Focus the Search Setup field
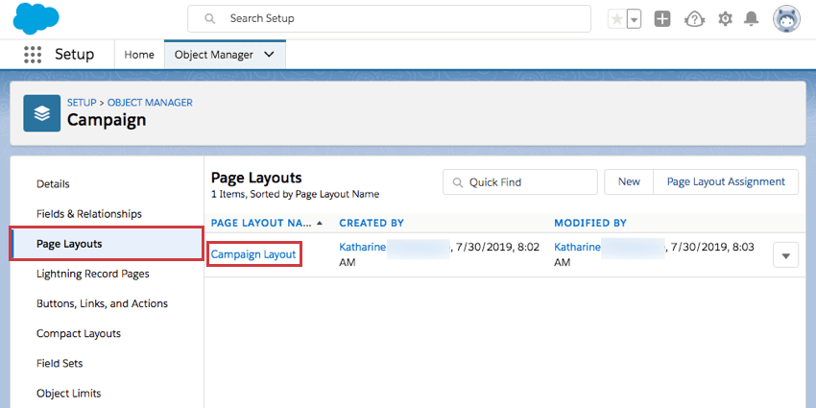 pos(389,19)
